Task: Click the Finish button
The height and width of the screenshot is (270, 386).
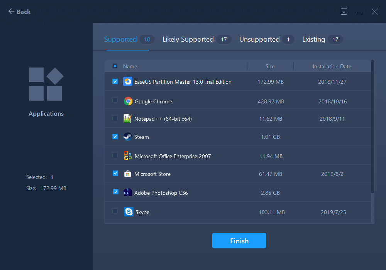Action: [x=239, y=240]
